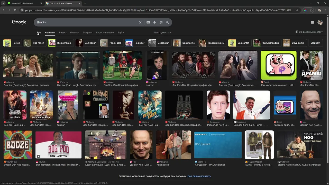
Task: Open the tab search dropdown arrow
Action: click(3, 3)
